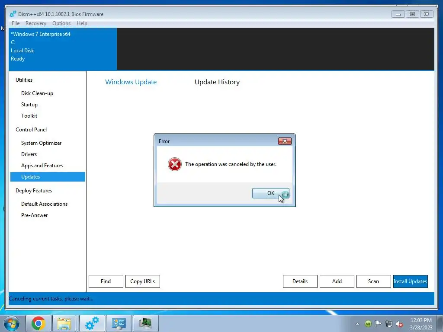Click the Install Updates button
The image size is (443, 332).
(x=410, y=281)
